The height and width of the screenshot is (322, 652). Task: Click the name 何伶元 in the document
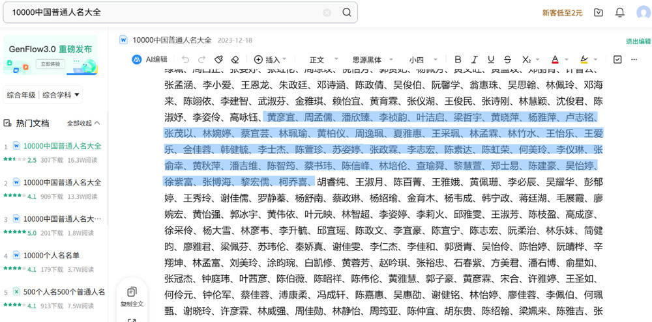click(179, 295)
